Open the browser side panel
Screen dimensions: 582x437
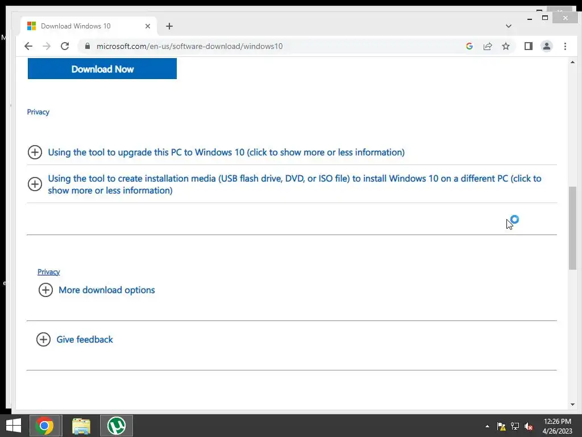pyautogui.click(x=528, y=46)
